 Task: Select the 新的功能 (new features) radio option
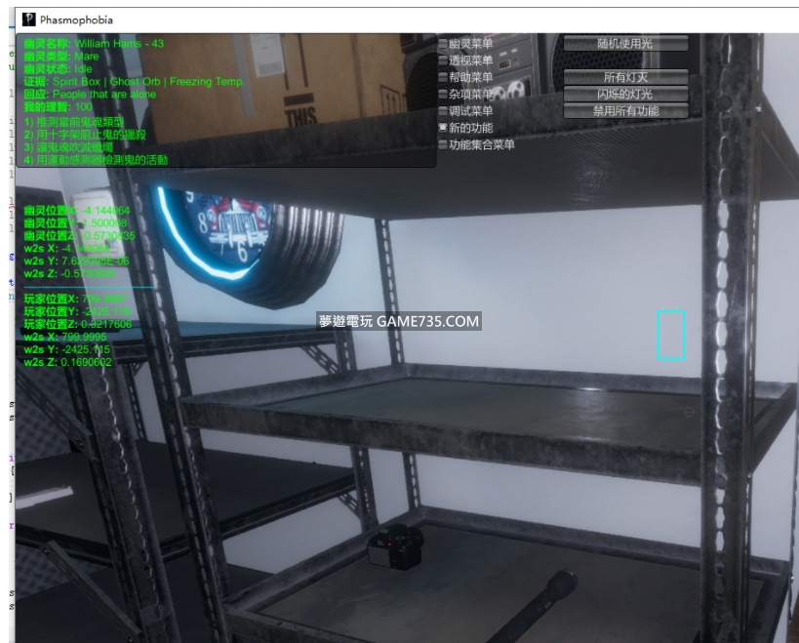(465, 128)
